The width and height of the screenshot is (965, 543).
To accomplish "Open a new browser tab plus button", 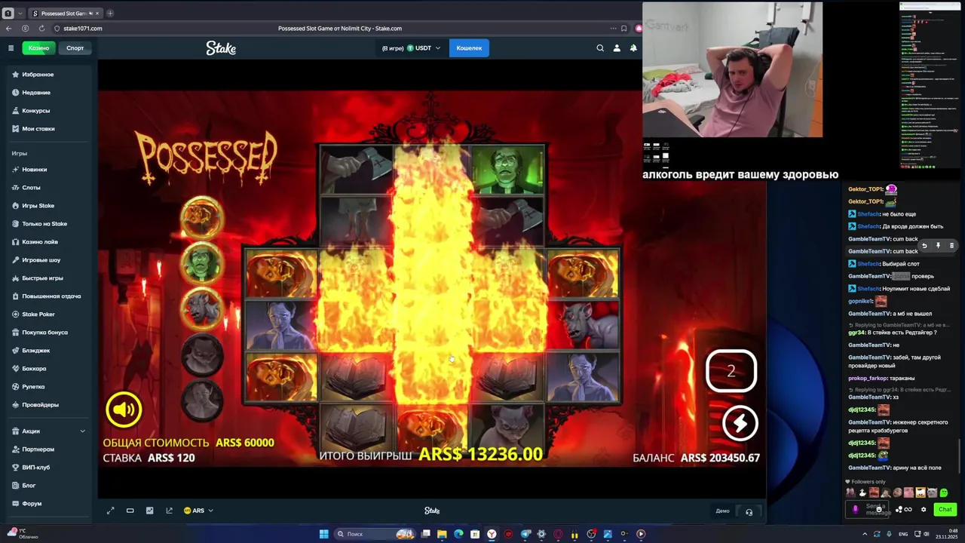I will pyautogui.click(x=110, y=14).
